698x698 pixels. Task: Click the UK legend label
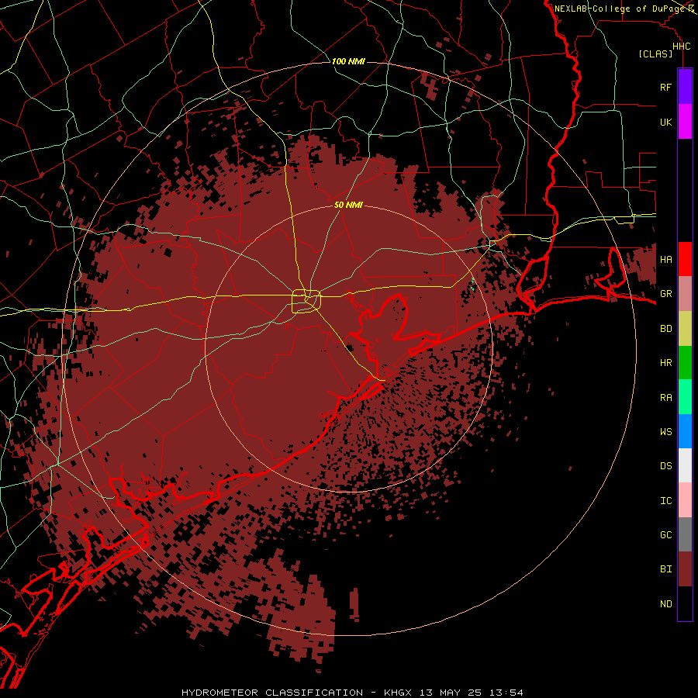tap(665, 122)
